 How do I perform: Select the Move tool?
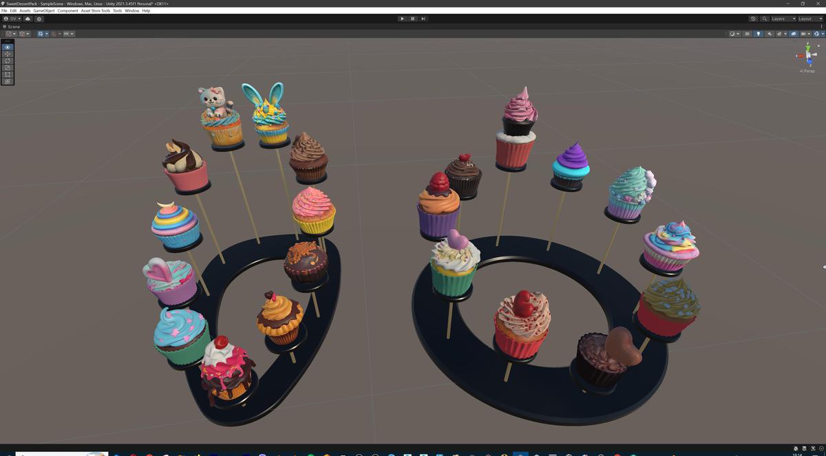tap(8, 54)
